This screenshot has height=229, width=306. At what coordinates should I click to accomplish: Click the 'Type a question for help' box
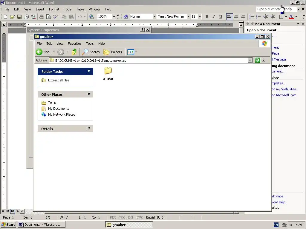(276, 9)
